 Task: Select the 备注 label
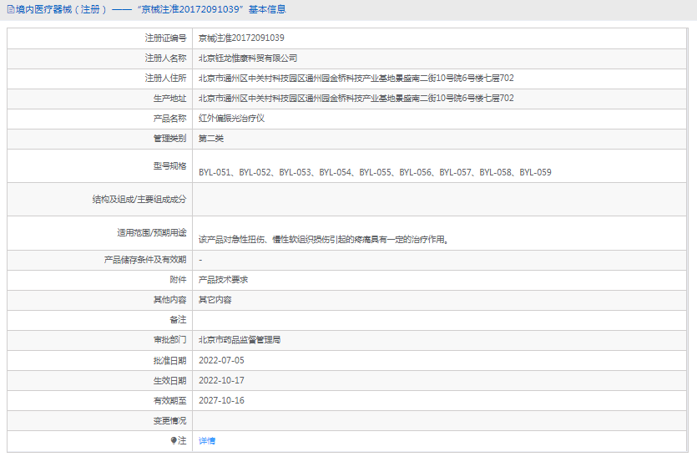178,319
